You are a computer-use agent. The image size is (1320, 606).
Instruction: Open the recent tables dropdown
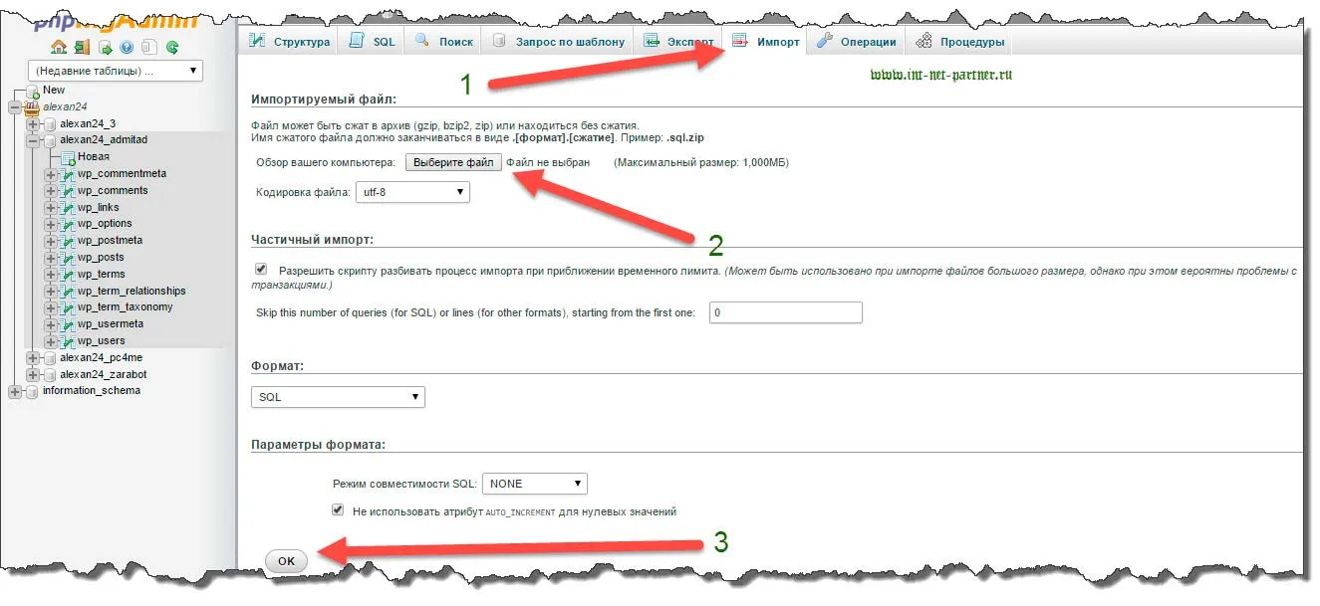(x=117, y=71)
